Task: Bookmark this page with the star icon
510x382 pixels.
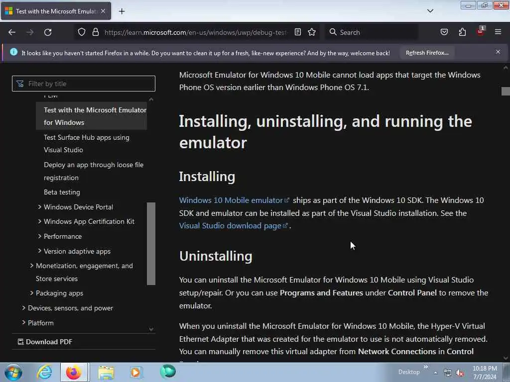Action: pos(312,32)
